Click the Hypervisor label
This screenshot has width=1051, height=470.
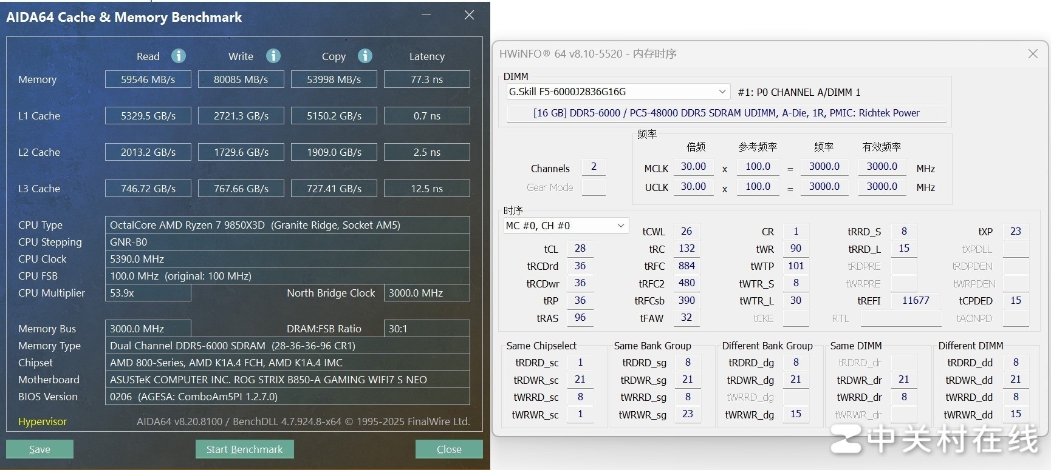pyautogui.click(x=43, y=421)
